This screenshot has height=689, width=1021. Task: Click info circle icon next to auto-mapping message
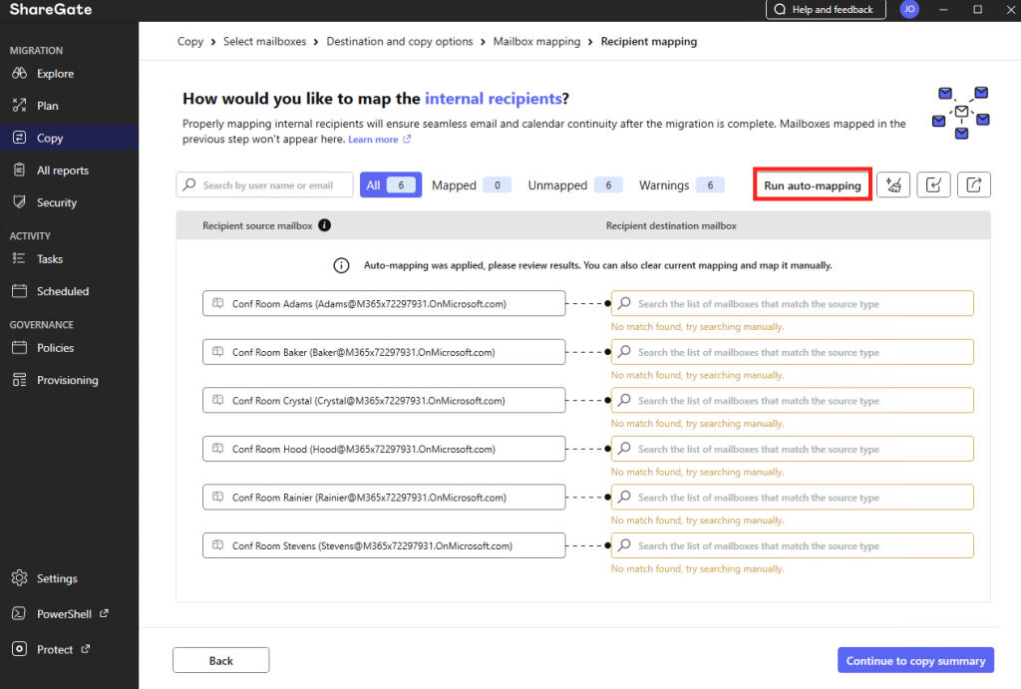pyautogui.click(x=341, y=265)
